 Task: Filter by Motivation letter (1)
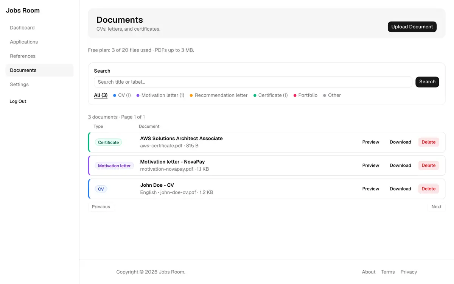tap(160, 95)
